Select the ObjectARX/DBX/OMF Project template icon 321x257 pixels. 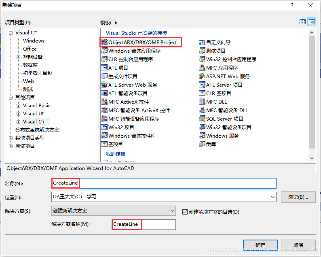(x=104, y=42)
